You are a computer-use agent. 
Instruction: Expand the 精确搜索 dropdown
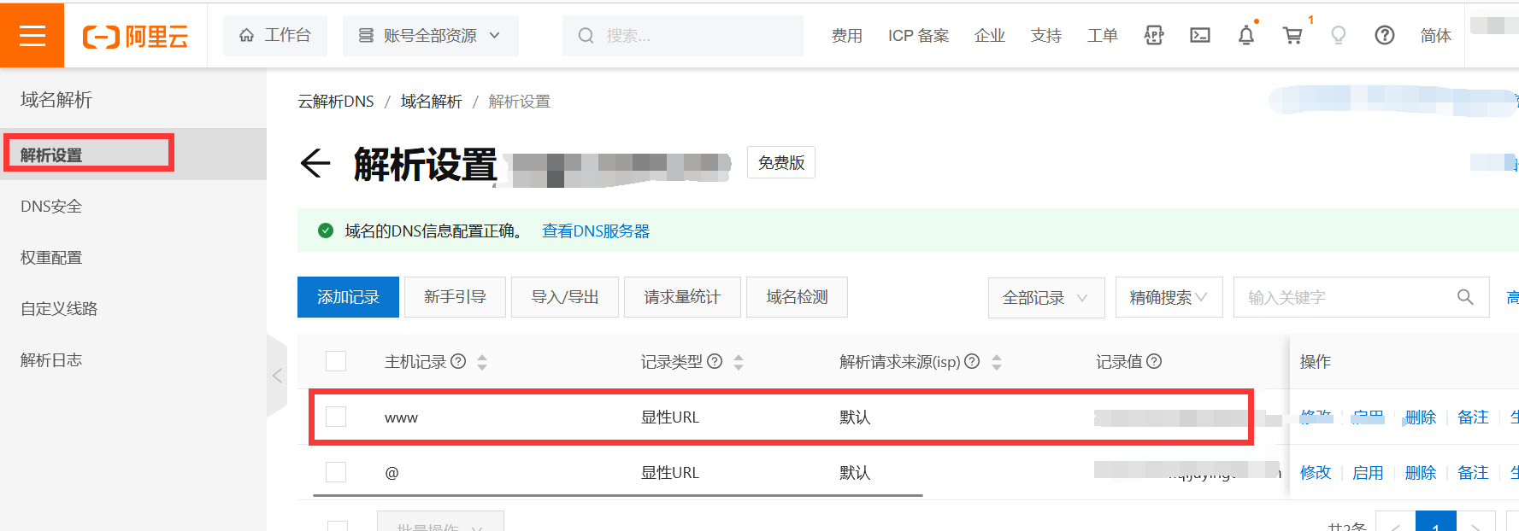pyautogui.click(x=1169, y=298)
